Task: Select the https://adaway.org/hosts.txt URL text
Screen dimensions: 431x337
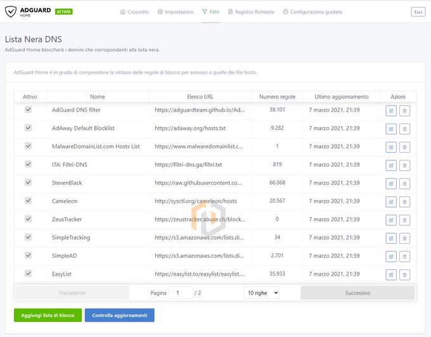Action: [190, 128]
